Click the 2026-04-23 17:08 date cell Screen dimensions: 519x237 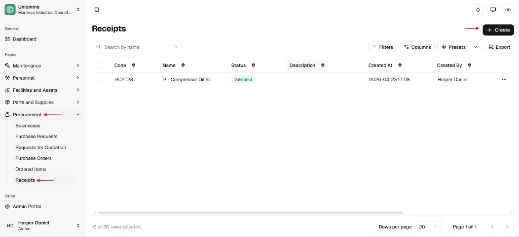[389, 80]
